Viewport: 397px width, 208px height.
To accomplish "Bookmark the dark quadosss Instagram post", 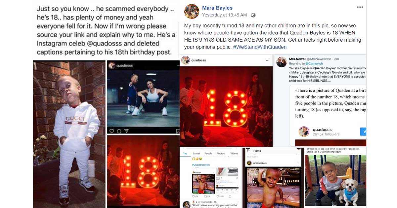I will pos(177,131).
